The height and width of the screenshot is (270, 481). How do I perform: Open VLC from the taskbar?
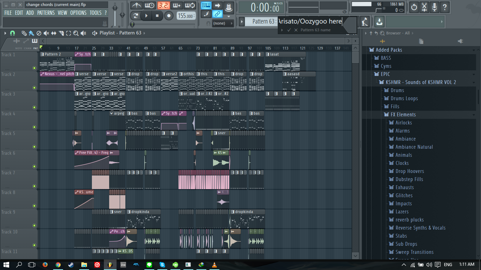[214, 264]
